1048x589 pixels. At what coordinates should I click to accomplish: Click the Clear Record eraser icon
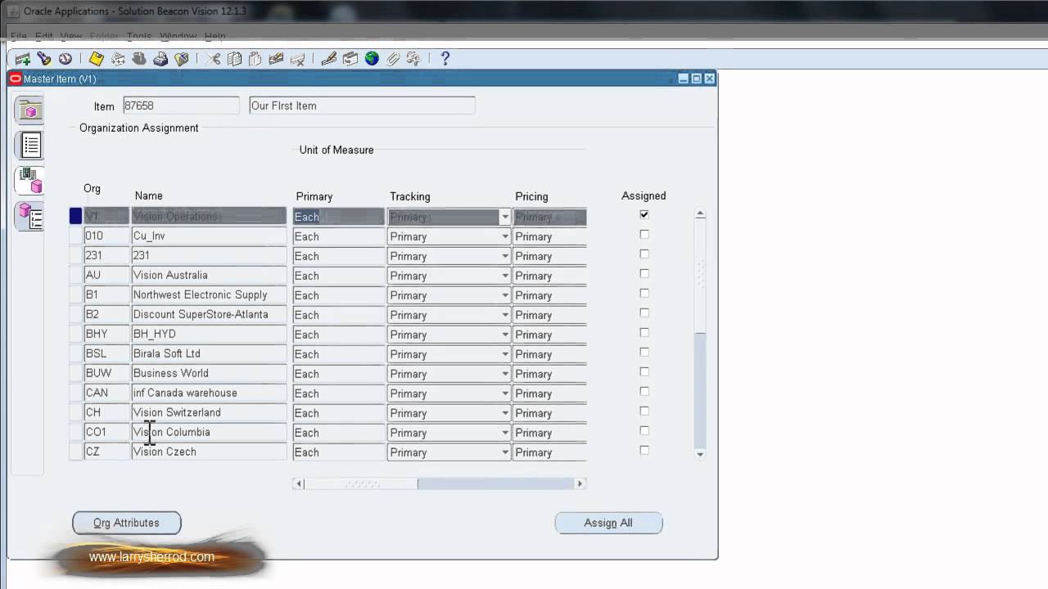pyautogui.click(x=277, y=59)
